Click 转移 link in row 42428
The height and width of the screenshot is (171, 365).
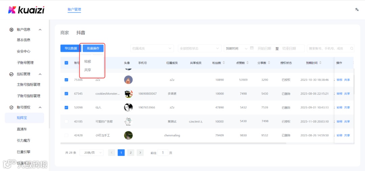pos(339,135)
